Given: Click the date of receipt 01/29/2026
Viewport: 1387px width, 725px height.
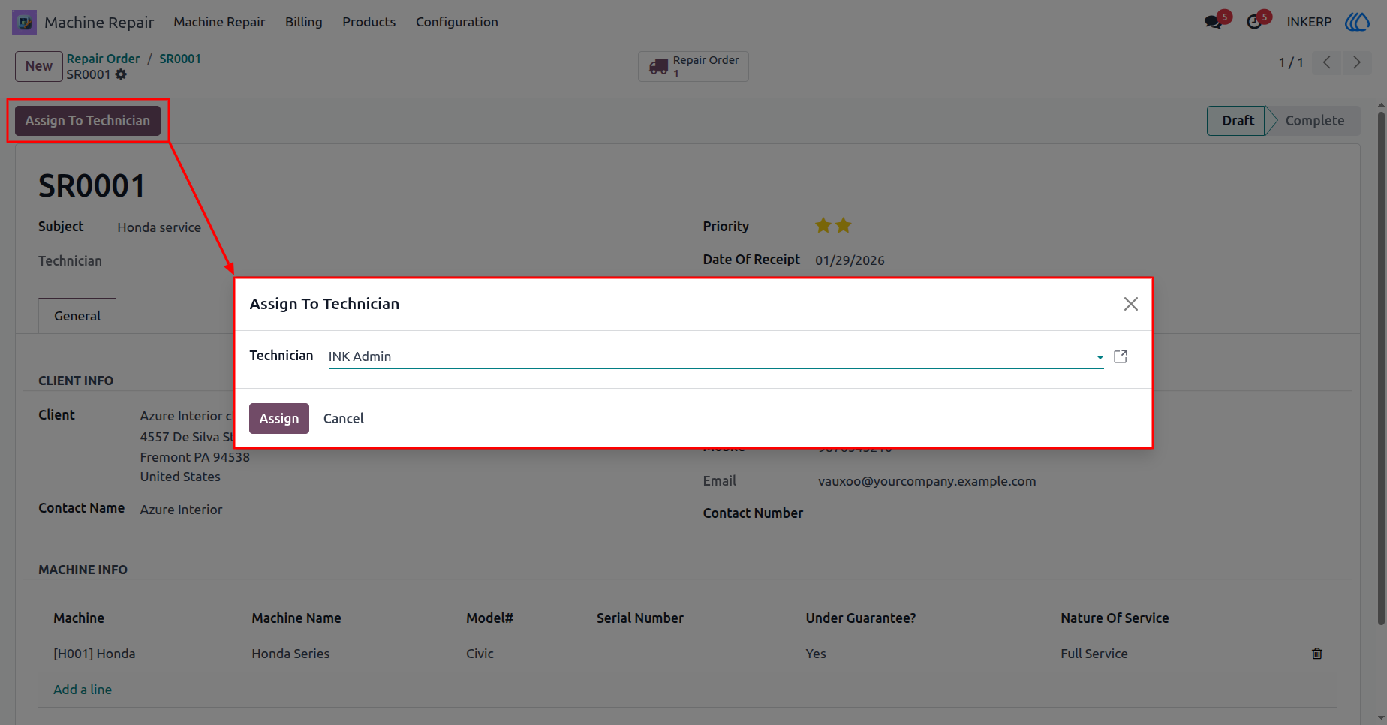Looking at the screenshot, I should 850,260.
